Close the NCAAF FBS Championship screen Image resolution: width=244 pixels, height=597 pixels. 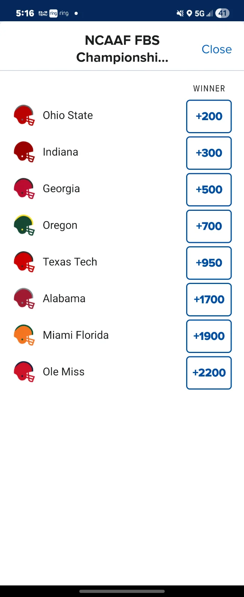coord(216,49)
